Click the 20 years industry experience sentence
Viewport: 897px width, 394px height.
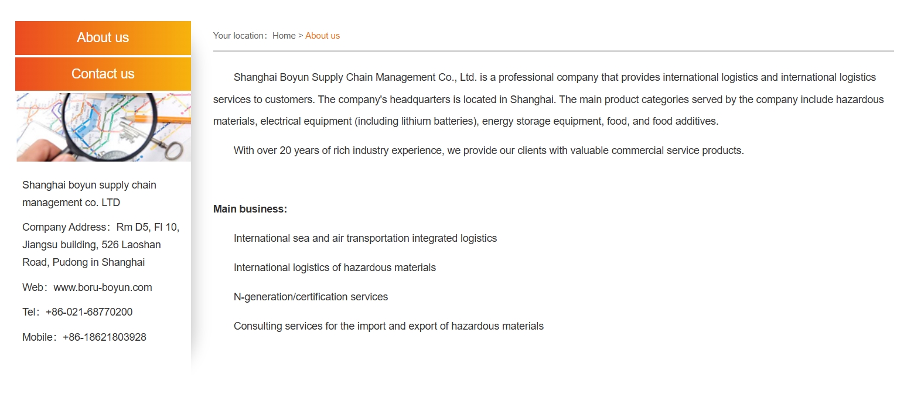(489, 150)
